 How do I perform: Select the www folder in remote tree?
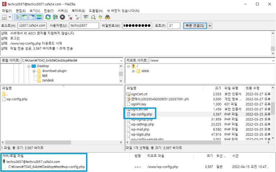(x=145, y=71)
